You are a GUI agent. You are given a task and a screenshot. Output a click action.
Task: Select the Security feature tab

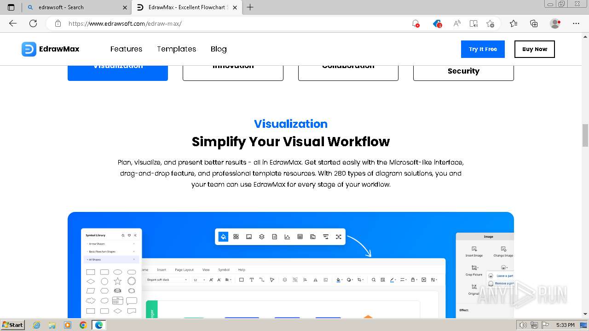463,73
